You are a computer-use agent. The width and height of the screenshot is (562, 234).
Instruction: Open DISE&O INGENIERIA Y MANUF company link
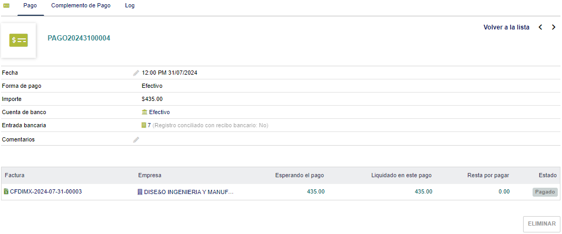(189, 192)
